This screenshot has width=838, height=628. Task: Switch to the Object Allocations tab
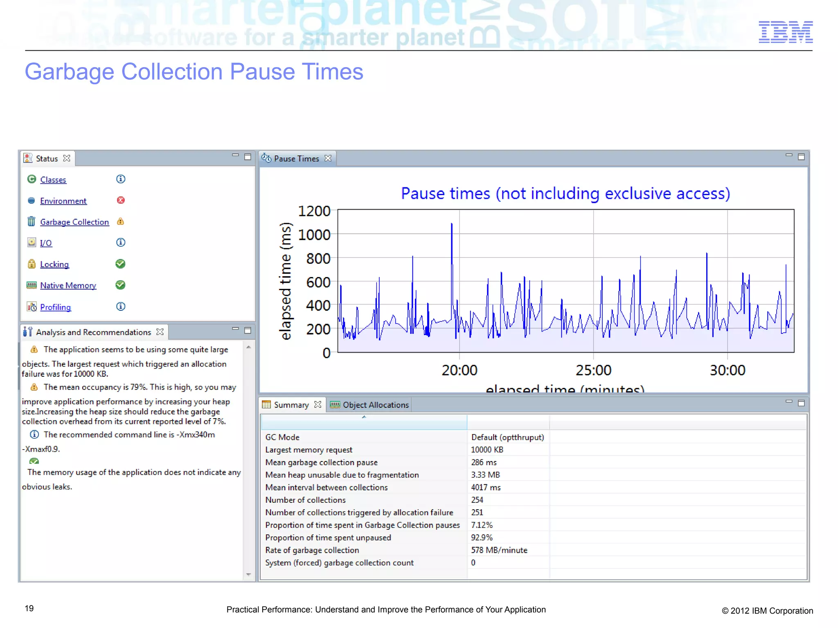tap(369, 405)
